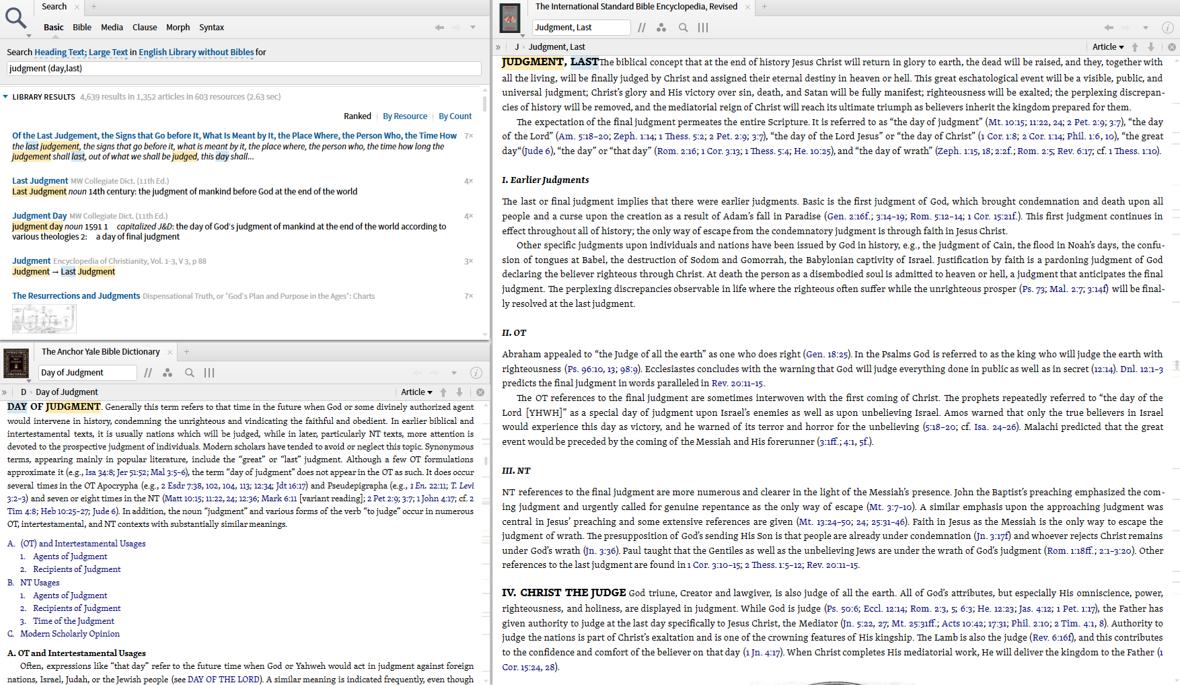The height and width of the screenshot is (685, 1180).
Task: Sort results by Ranked
Action: [x=357, y=116]
